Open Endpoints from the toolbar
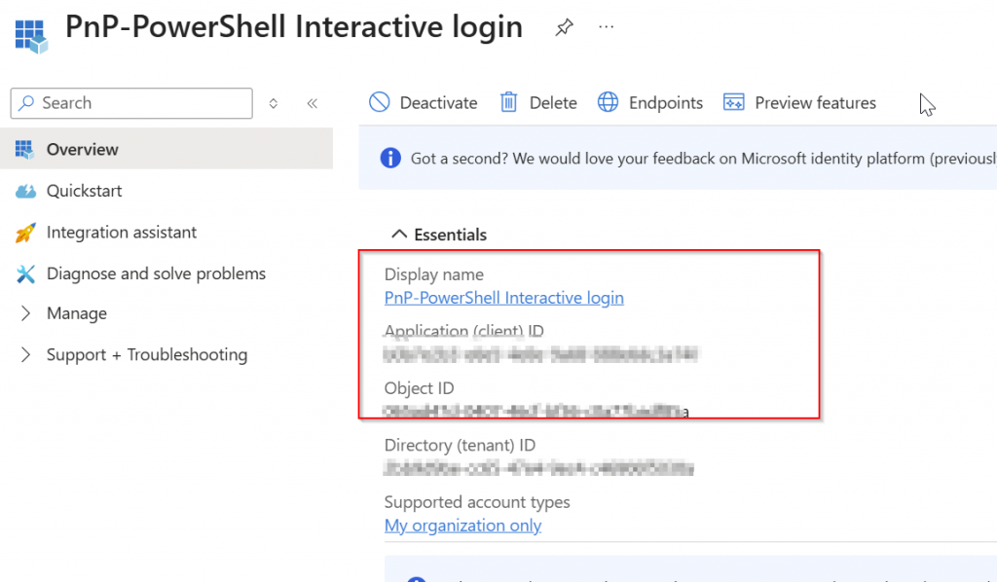The height and width of the screenshot is (582, 997). [650, 103]
